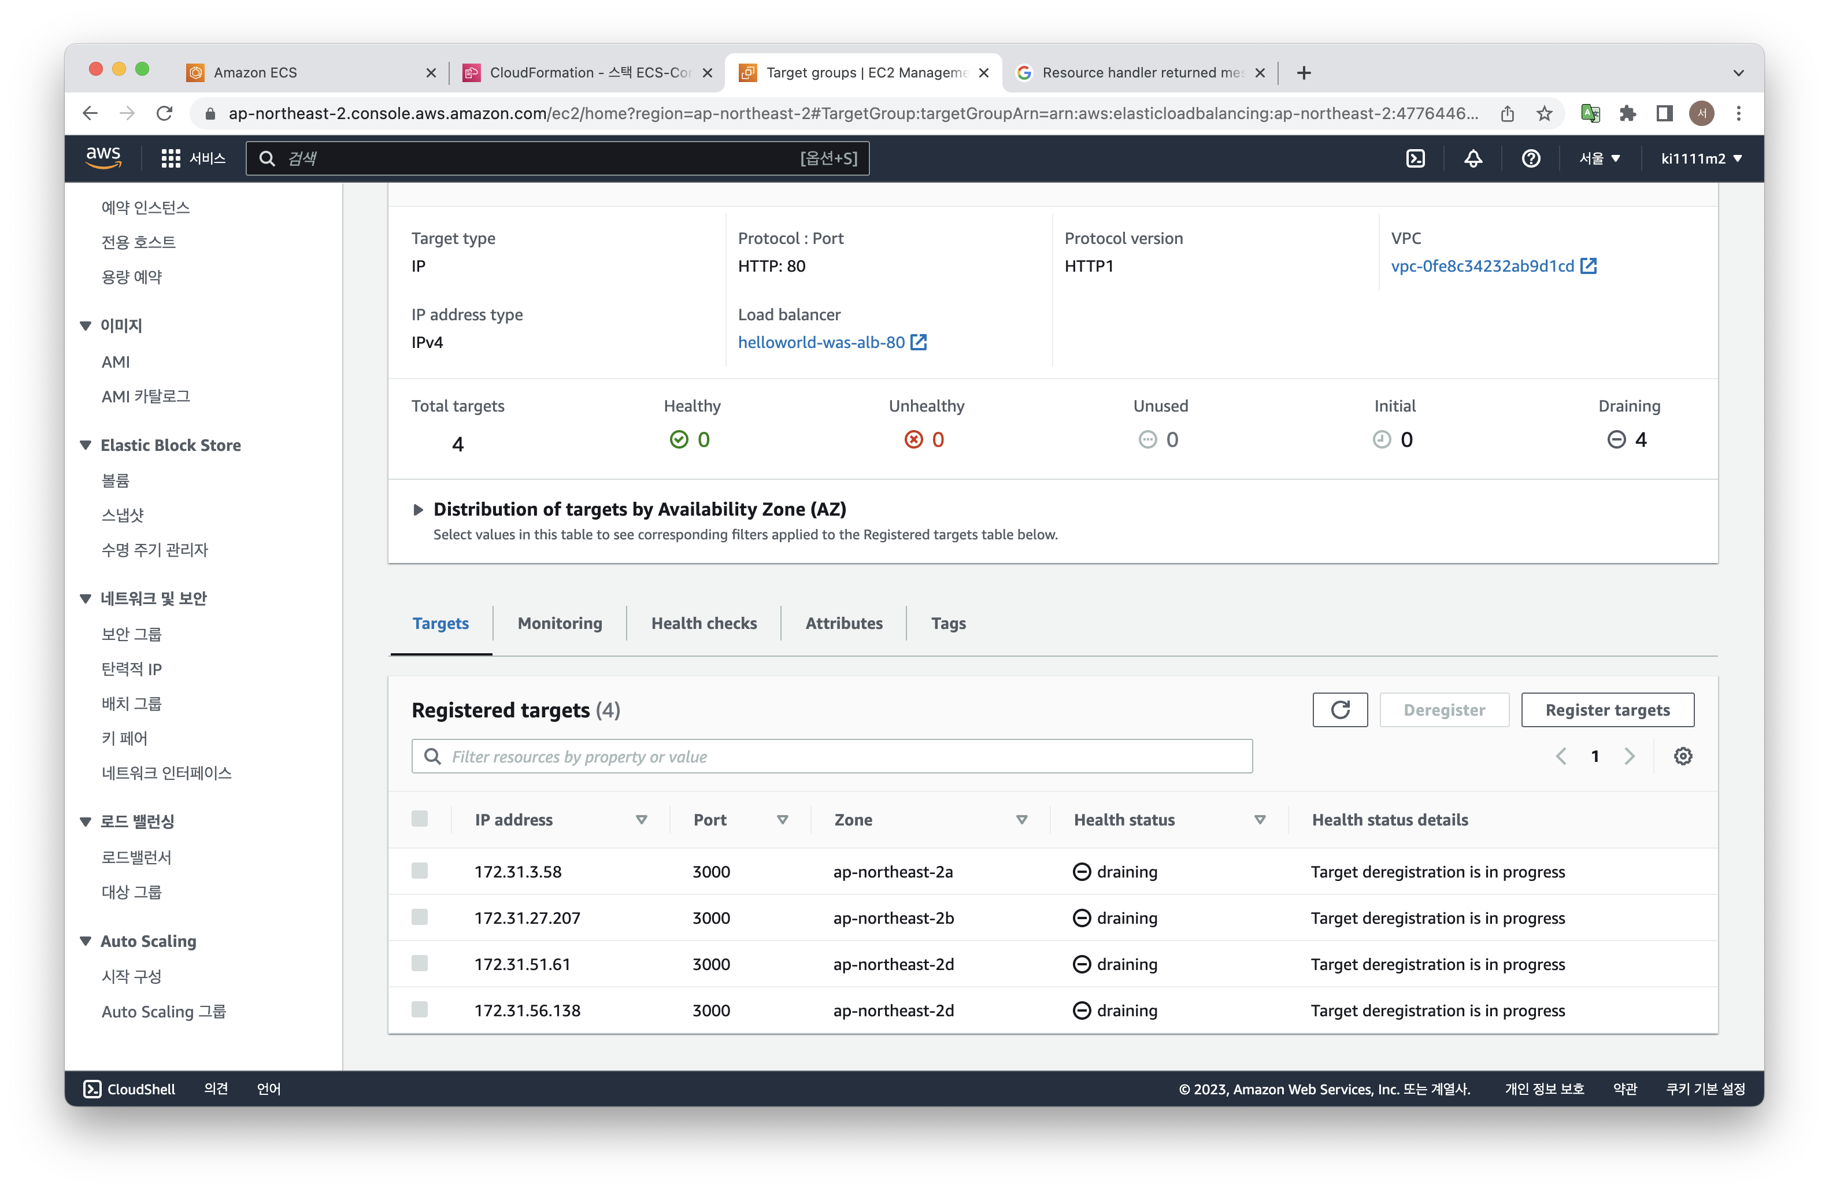Switch to the Monitoring tab

[560, 623]
